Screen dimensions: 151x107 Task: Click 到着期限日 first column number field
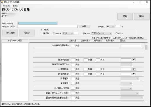point(73,74)
